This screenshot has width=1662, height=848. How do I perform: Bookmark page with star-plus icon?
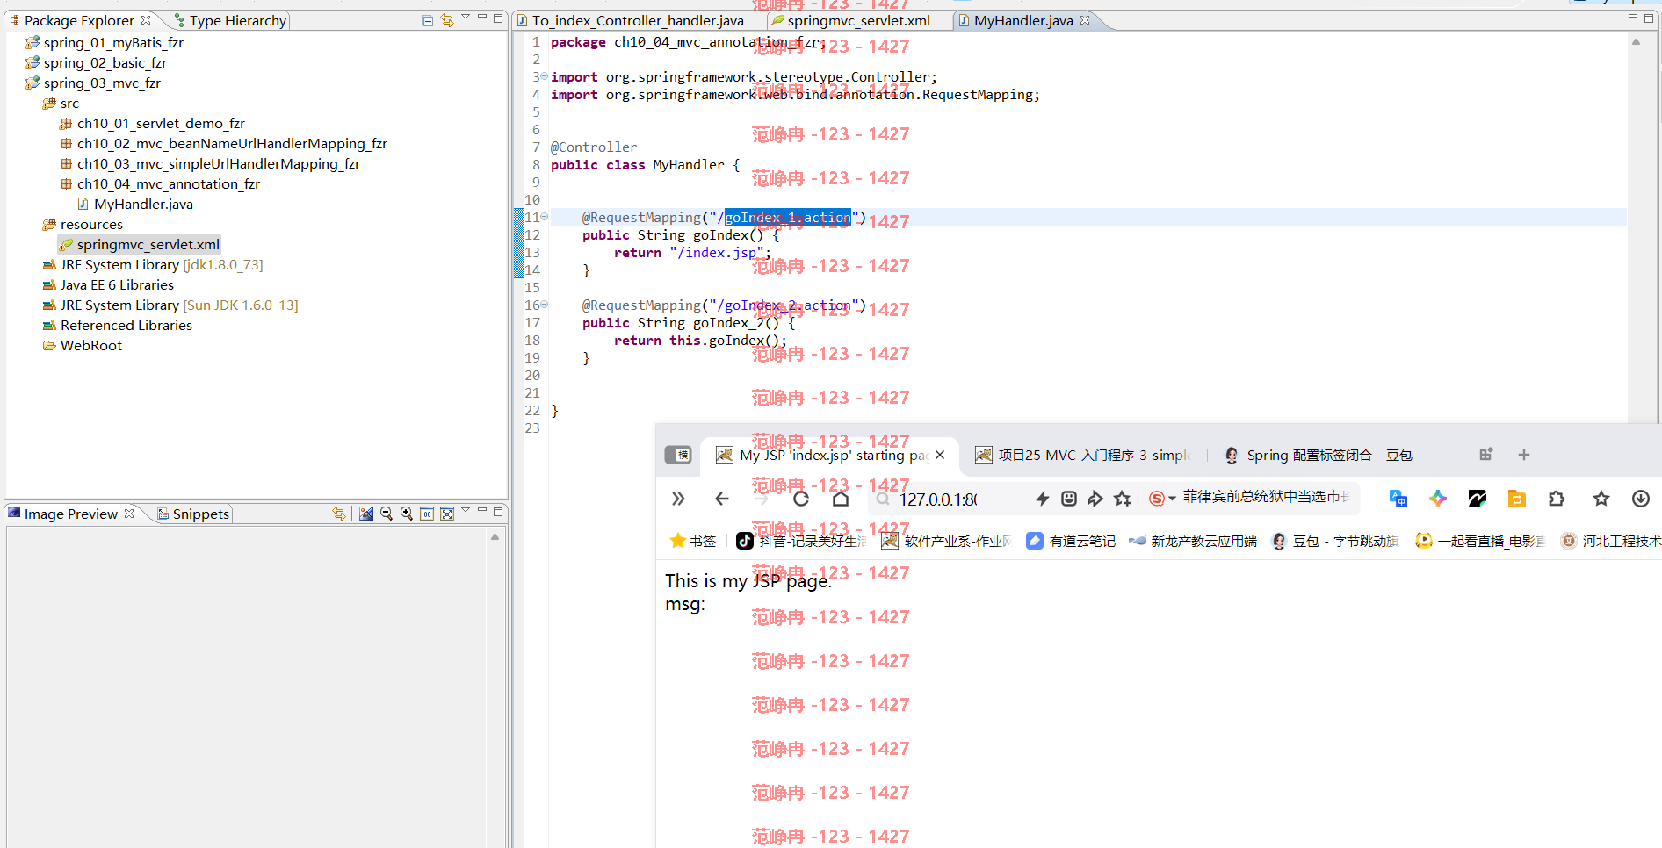1122,499
